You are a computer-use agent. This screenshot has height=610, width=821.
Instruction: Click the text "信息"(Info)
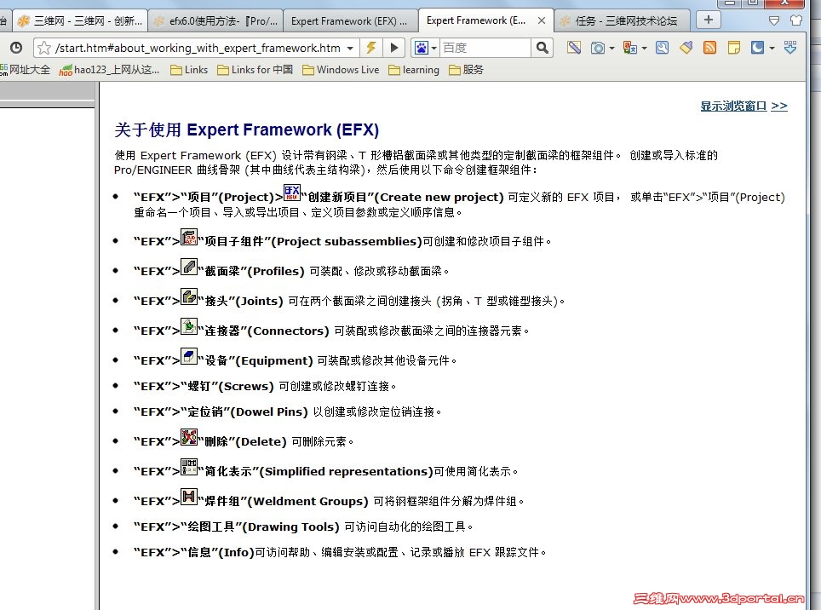click(x=218, y=552)
